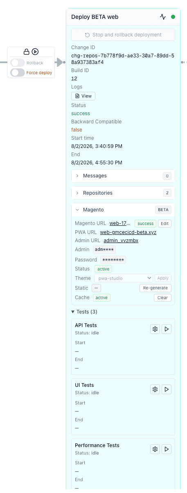Toggle the Force deploy switch
Viewport: 187px width, 493px height.
point(18,73)
